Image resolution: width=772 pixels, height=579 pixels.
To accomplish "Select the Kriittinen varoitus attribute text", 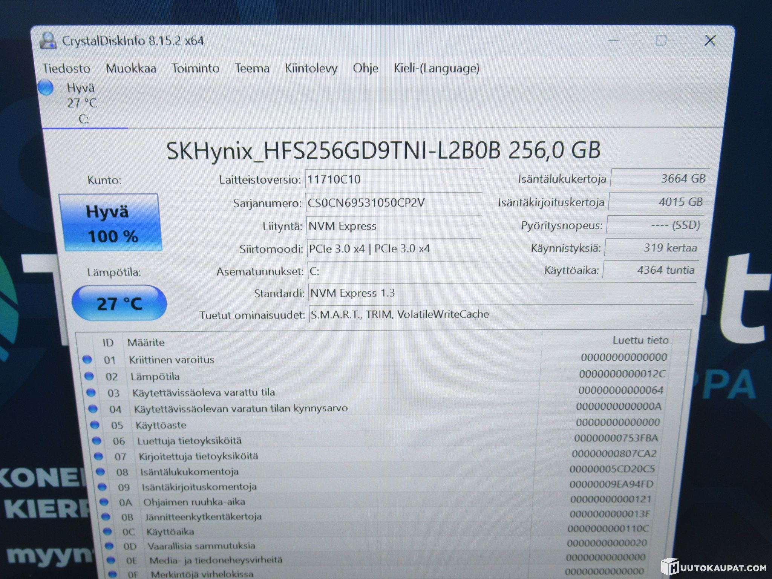I will coord(172,360).
